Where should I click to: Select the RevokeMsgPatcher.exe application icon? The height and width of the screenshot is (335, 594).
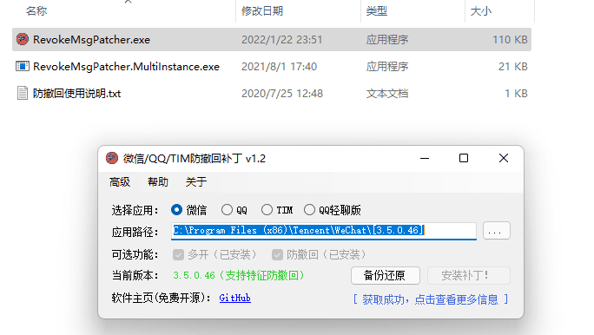(23, 39)
